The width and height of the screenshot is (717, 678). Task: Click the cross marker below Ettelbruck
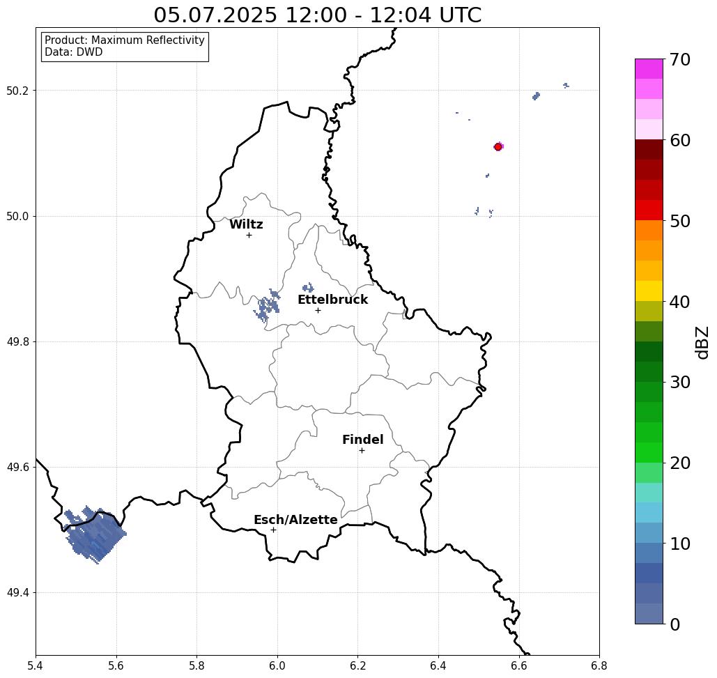coord(318,310)
